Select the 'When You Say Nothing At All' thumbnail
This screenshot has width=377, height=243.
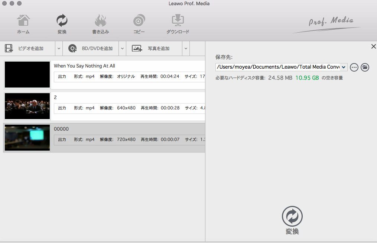[27, 75]
